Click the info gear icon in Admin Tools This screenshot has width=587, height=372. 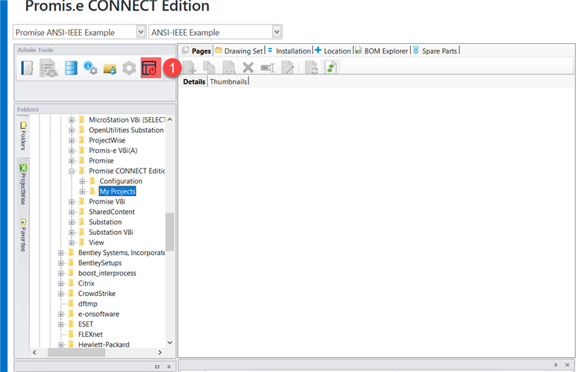click(x=90, y=69)
